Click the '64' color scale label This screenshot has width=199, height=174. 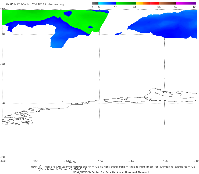pos(175,7)
